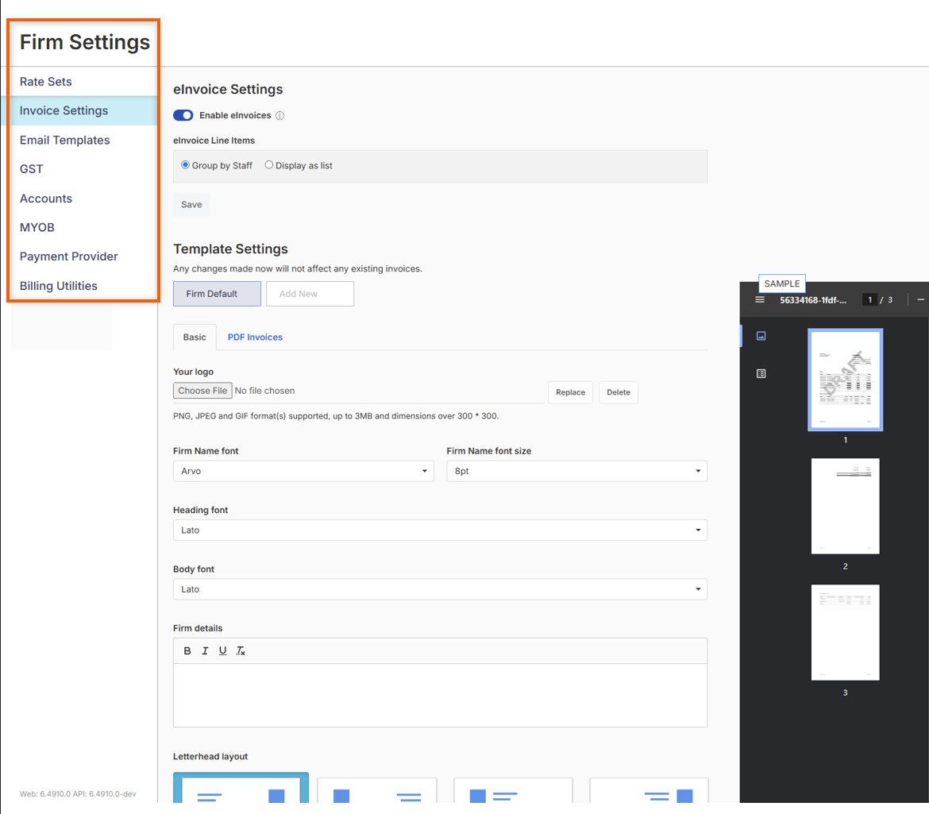Expand the Firm Name font size dropdown
Viewport: 929px width, 814px height.
click(x=576, y=471)
